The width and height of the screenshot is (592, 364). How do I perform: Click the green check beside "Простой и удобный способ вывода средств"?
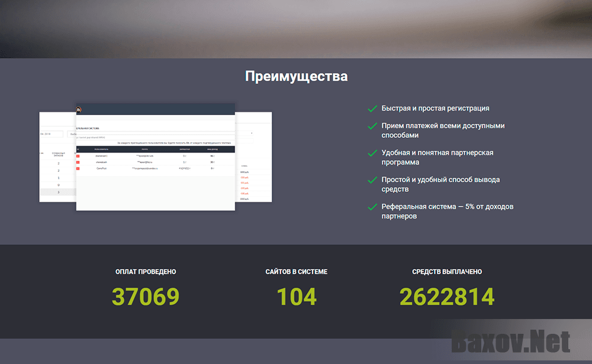pos(372,179)
